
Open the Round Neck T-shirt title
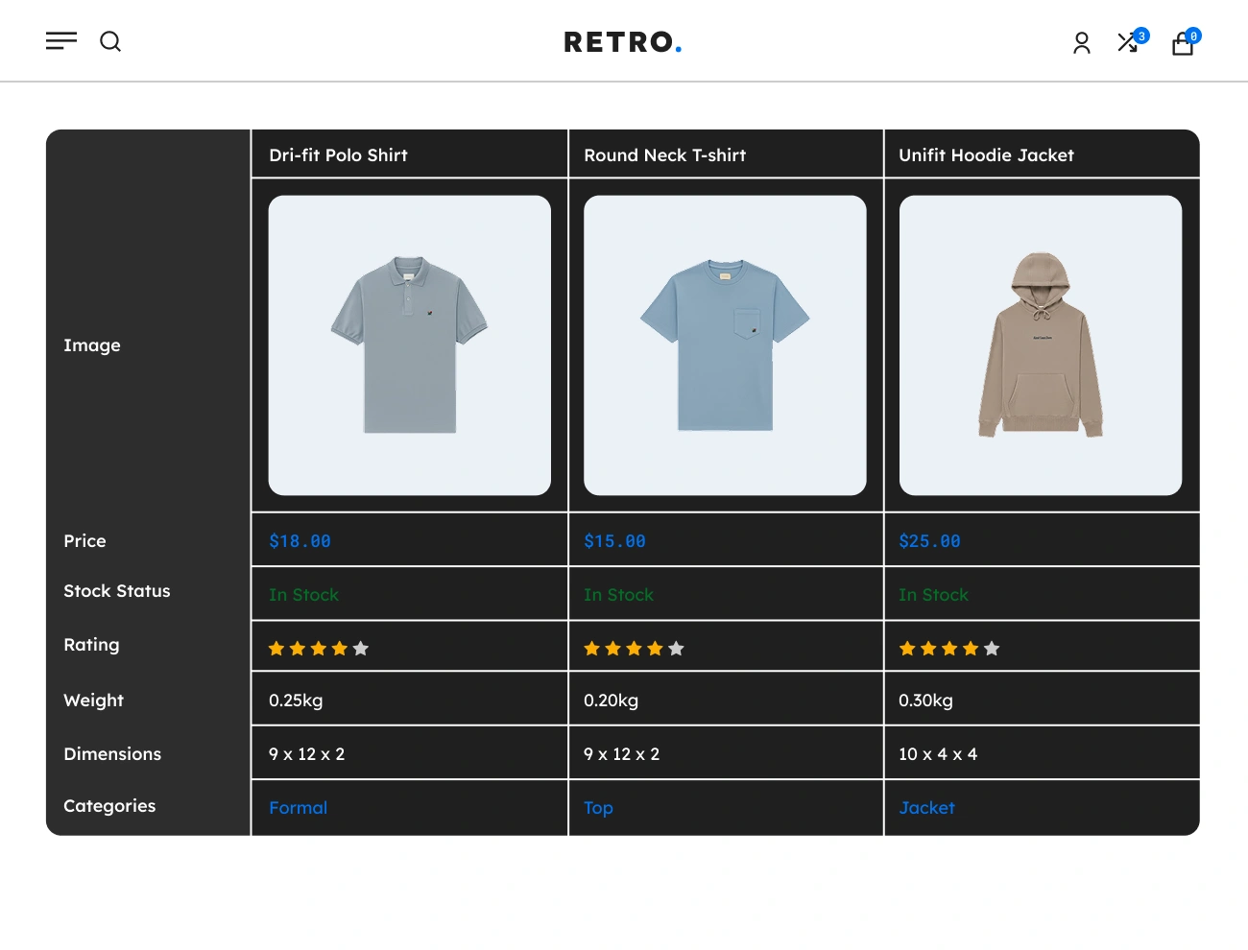pyautogui.click(x=664, y=155)
